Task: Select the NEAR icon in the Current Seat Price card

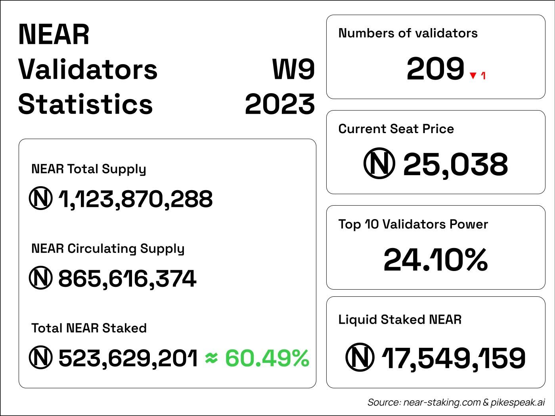Action: click(x=379, y=164)
